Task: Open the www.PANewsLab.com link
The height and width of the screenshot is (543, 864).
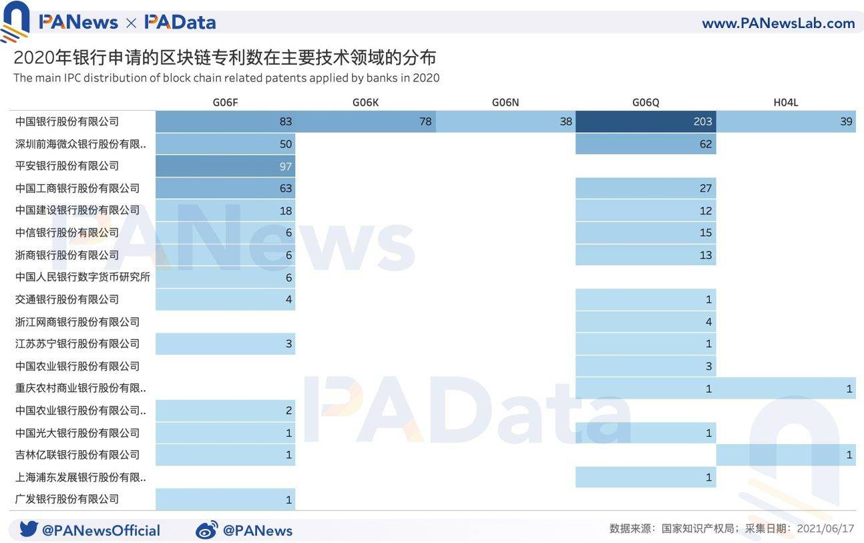Action: [x=778, y=23]
